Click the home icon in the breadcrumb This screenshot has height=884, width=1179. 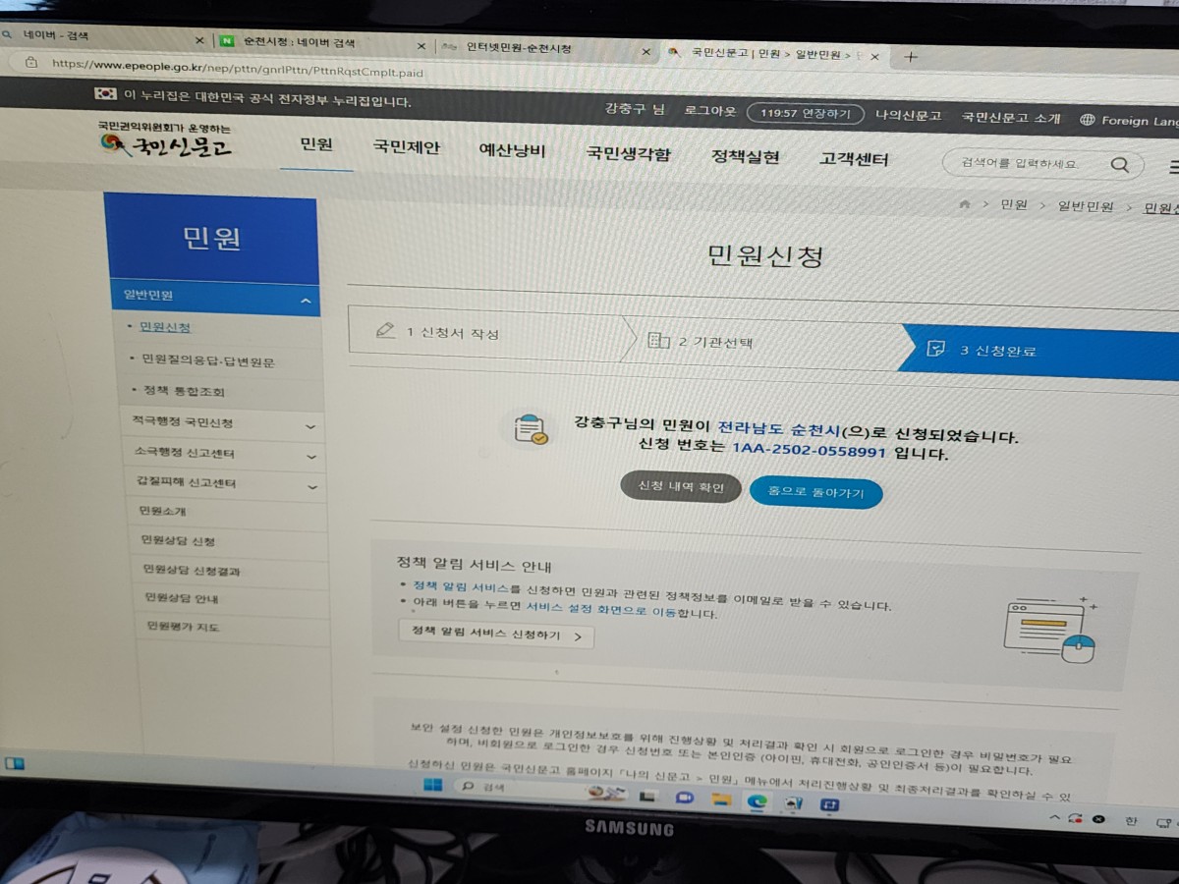click(965, 203)
